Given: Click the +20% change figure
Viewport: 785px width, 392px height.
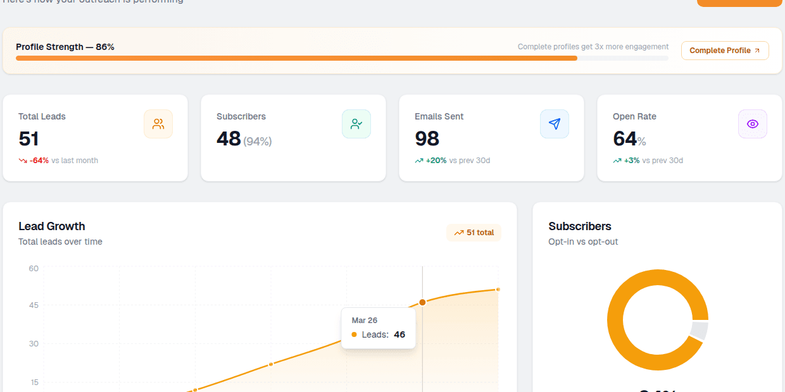Looking at the screenshot, I should pos(436,161).
